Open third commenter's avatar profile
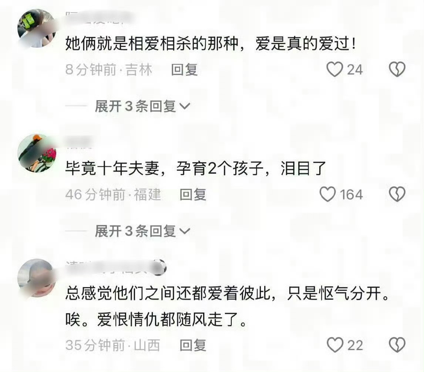424x372 pixels. (x=37, y=278)
